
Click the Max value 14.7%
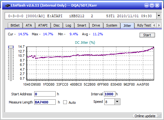(48, 34)
